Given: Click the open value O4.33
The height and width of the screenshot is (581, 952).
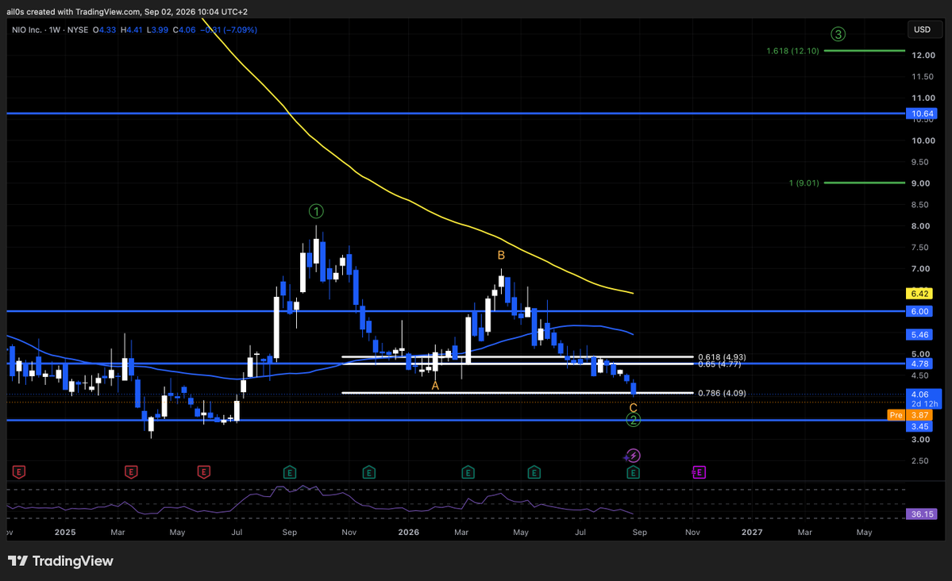Looking at the screenshot, I should [105, 29].
